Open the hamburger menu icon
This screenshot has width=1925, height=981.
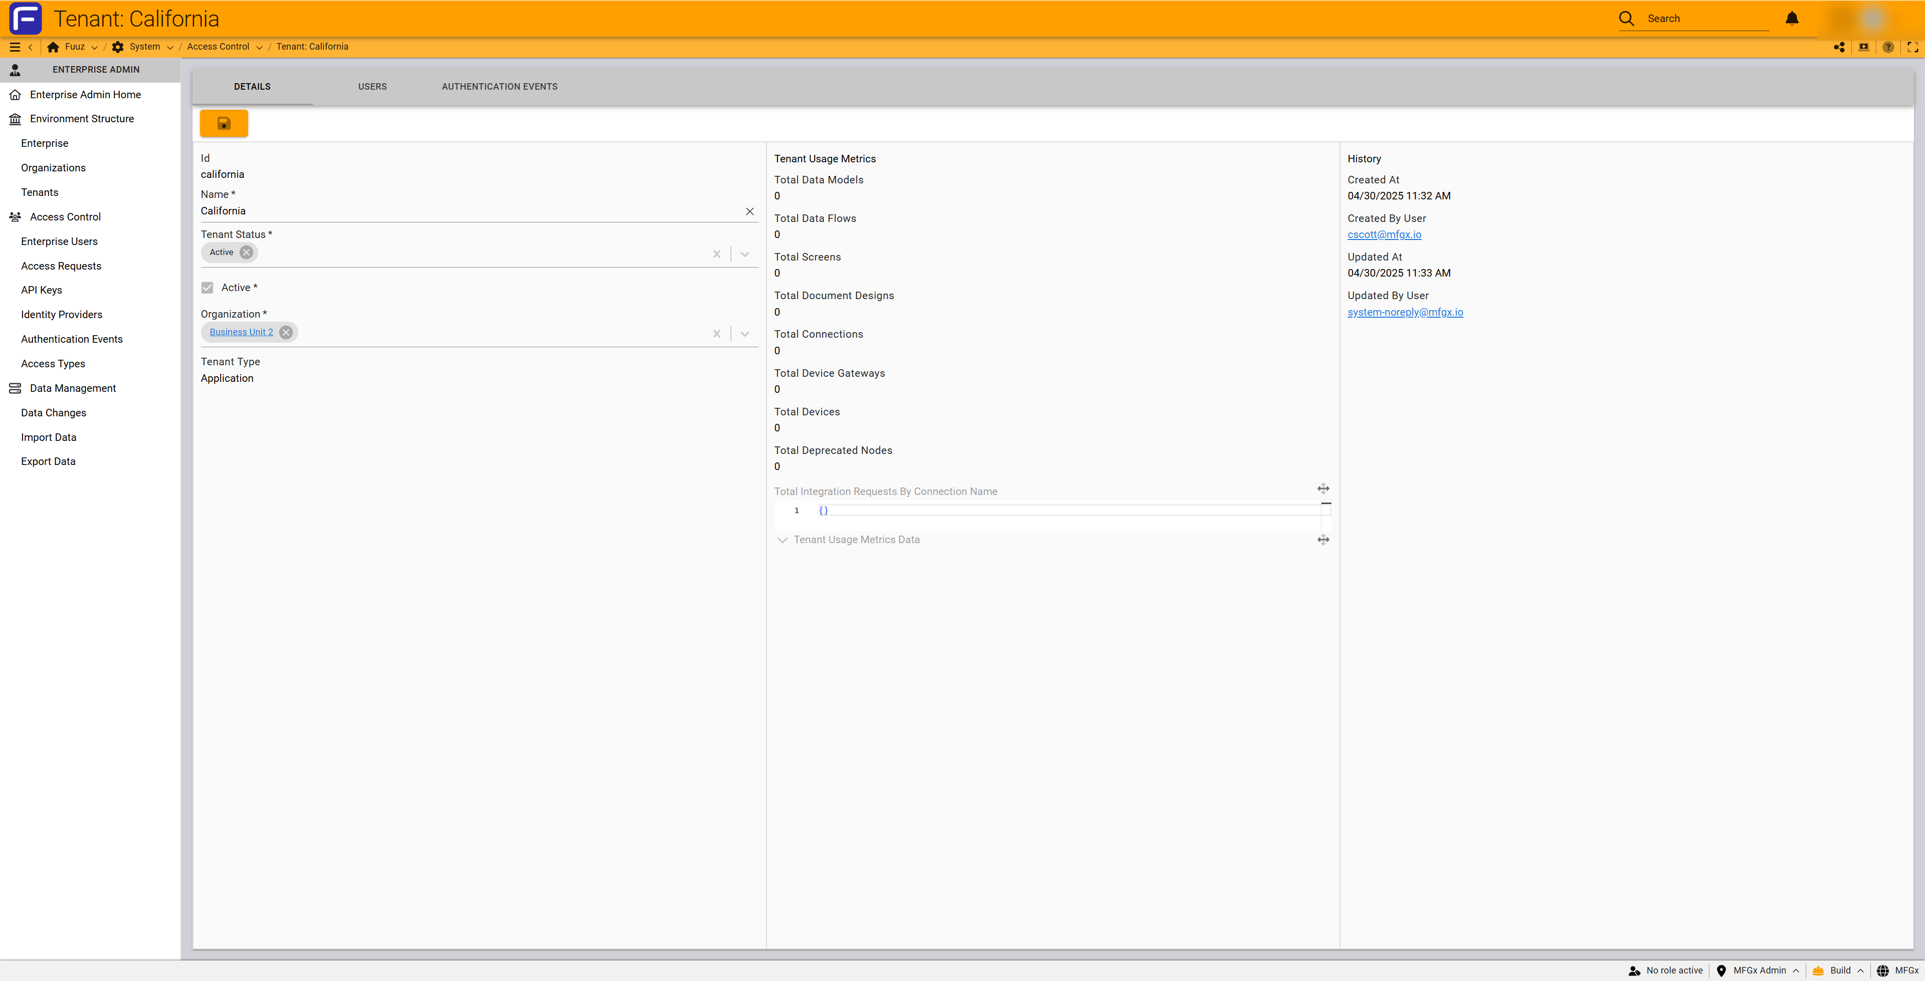tap(14, 47)
